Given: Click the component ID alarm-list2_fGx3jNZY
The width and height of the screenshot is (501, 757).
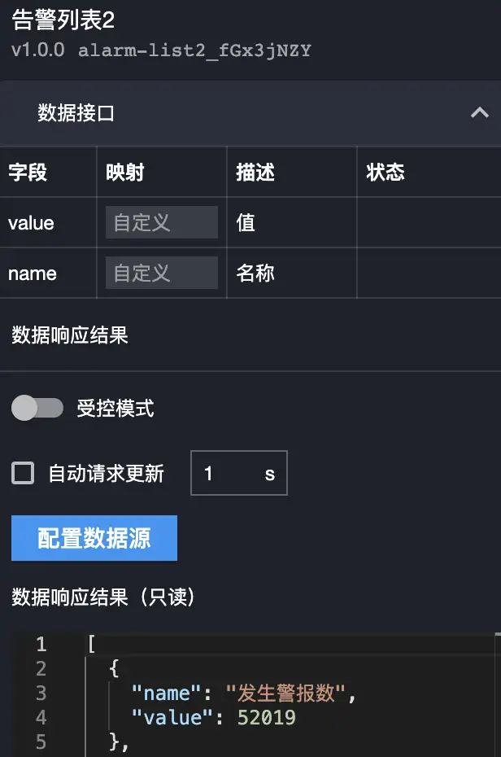Looking at the screenshot, I should click(x=194, y=50).
